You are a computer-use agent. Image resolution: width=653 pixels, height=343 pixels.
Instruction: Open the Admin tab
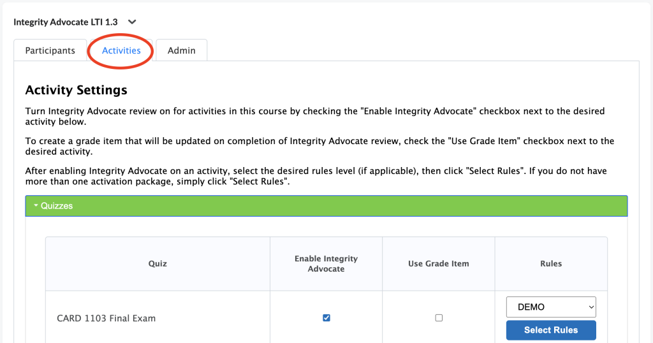(x=181, y=50)
